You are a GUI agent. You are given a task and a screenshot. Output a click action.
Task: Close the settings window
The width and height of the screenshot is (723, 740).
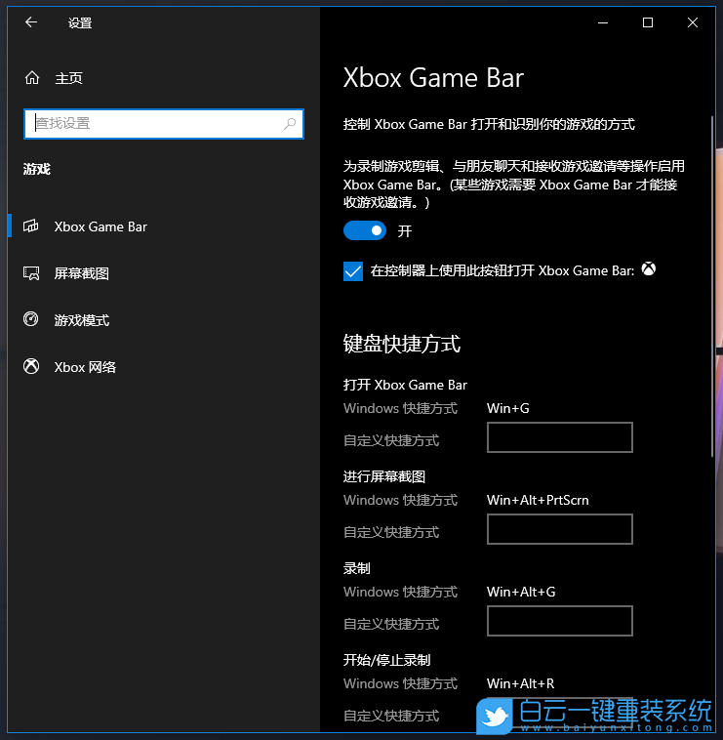693,22
